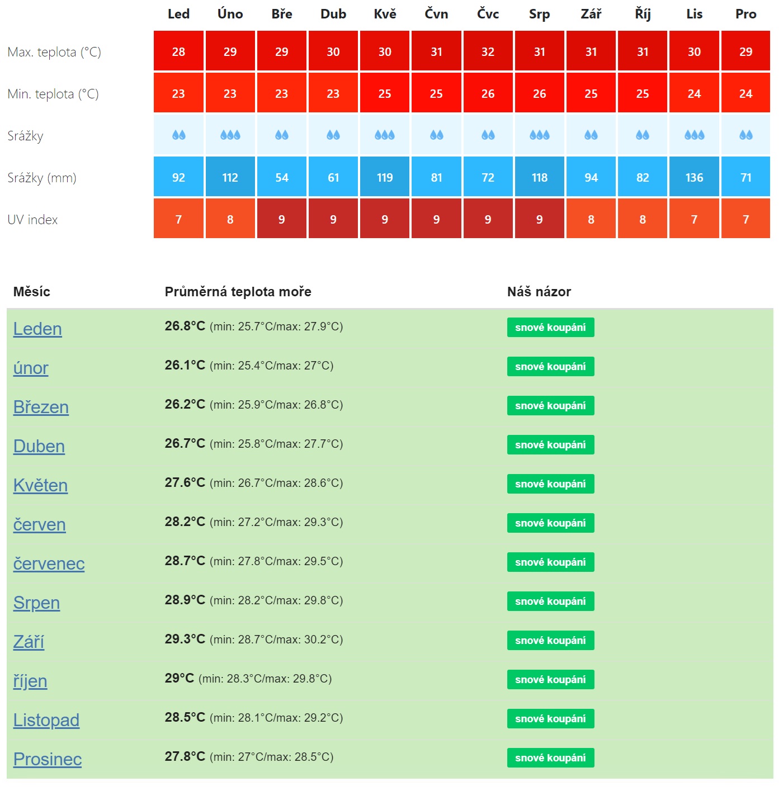Click the rain drops icon under Čvc
Viewport: 779px width, 791px height.
(488, 135)
